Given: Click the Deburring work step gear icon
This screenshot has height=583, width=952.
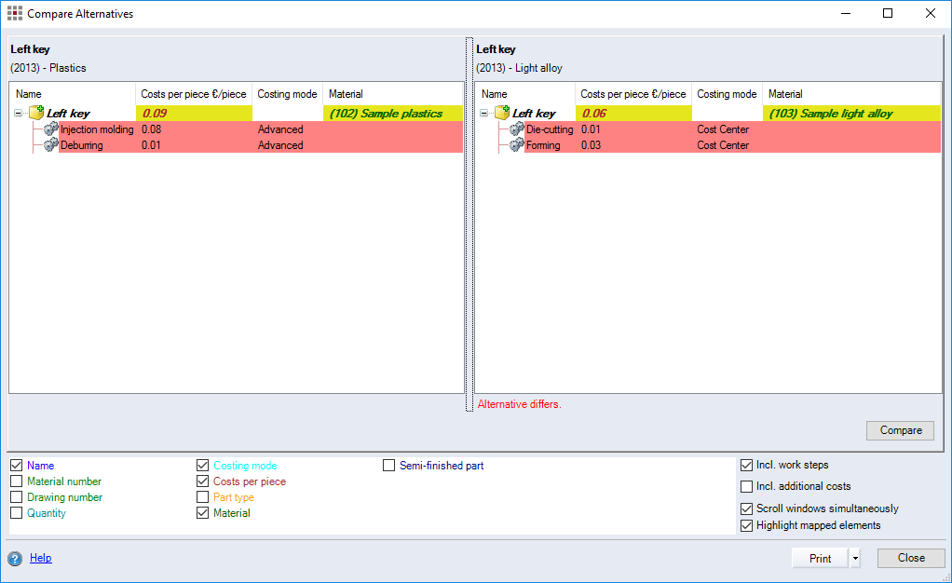Looking at the screenshot, I should coord(51,145).
